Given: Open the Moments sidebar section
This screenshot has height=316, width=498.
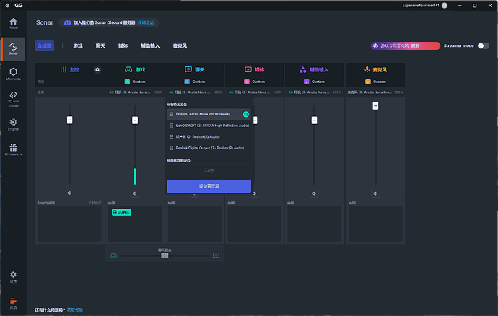Looking at the screenshot, I should click(x=13, y=72).
